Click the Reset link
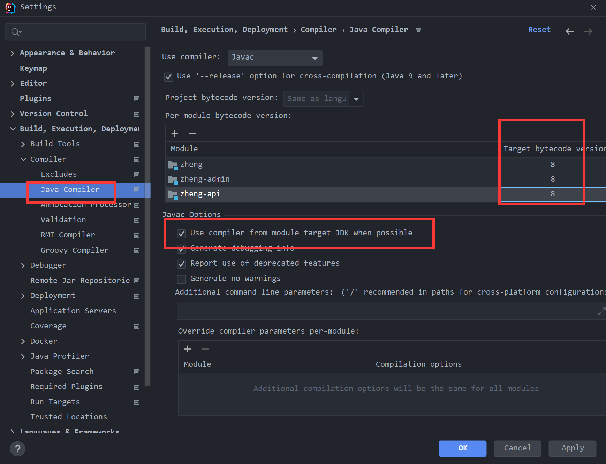 tap(539, 30)
